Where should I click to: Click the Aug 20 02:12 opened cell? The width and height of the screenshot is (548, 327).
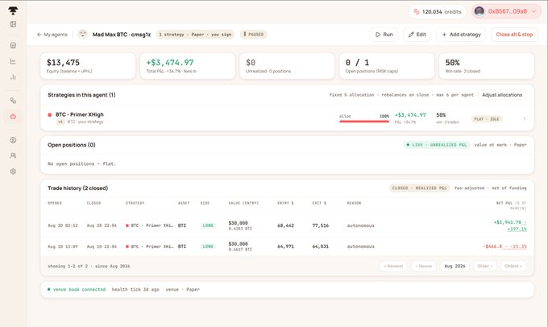pos(63,226)
